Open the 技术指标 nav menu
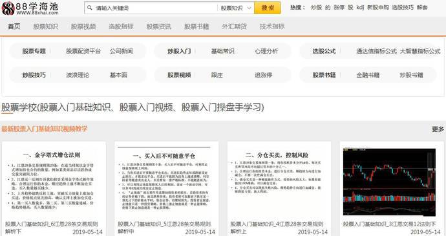 pos(272,27)
